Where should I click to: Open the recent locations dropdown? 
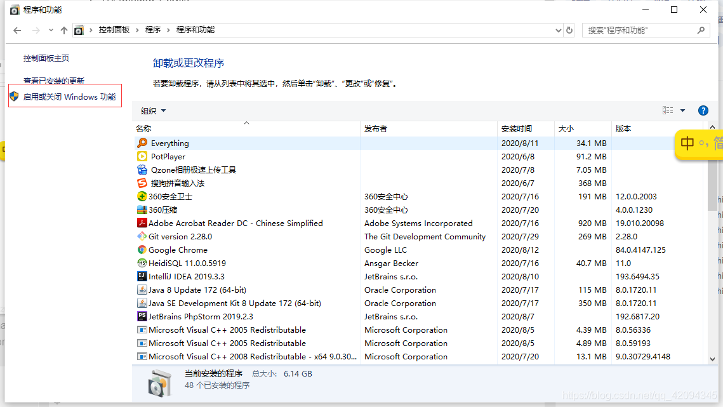click(51, 30)
